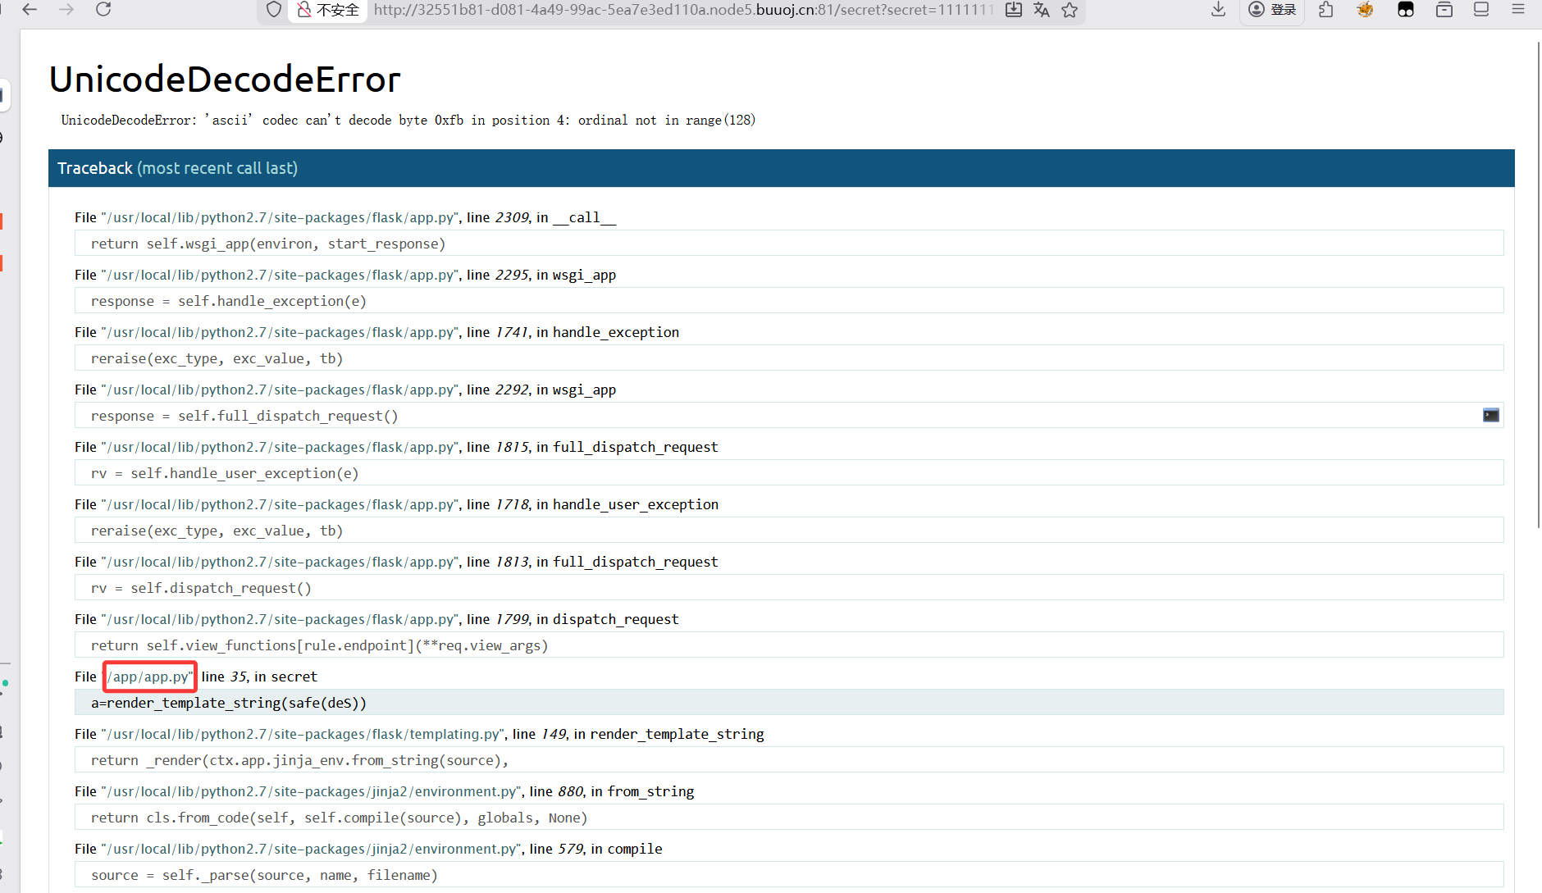The width and height of the screenshot is (1542, 893).
Task: Click the save page icon in address bar
Action: pos(1014,10)
